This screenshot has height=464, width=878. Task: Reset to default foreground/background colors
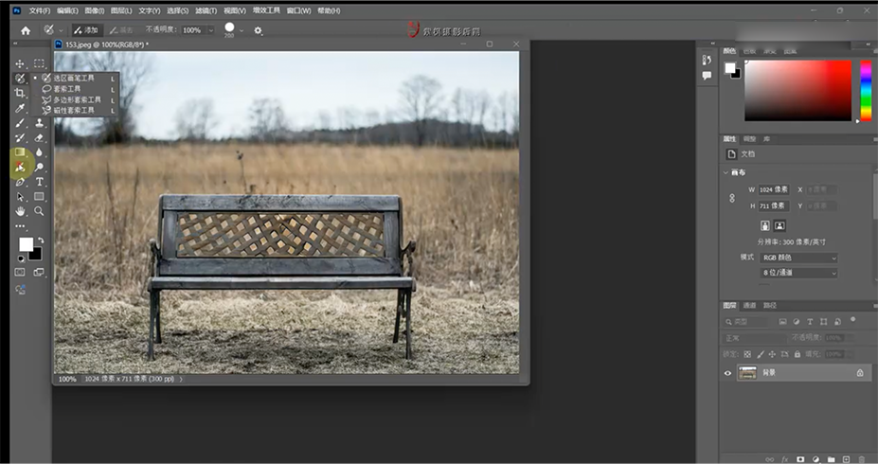[x=21, y=259]
